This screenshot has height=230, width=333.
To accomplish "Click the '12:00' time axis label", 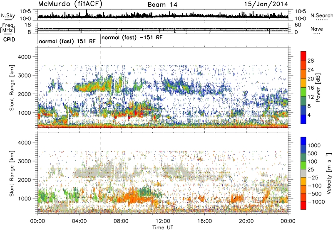I will point(163,221).
